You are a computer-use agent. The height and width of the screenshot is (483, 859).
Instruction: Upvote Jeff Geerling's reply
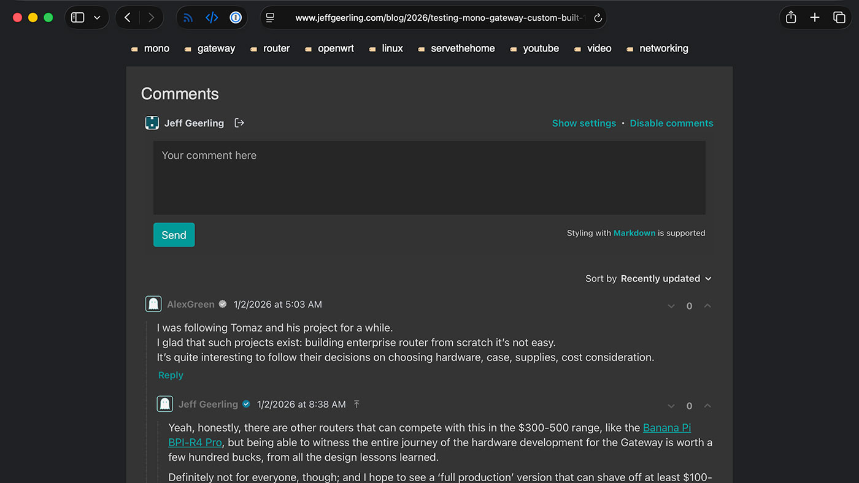coord(707,406)
